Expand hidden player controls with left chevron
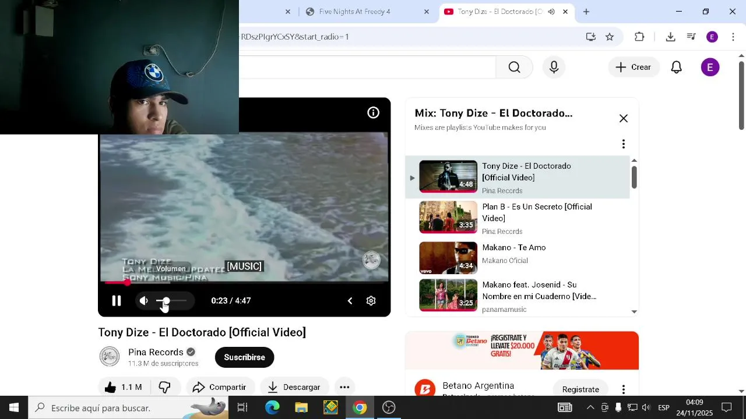This screenshot has height=419, width=746. coord(350,301)
